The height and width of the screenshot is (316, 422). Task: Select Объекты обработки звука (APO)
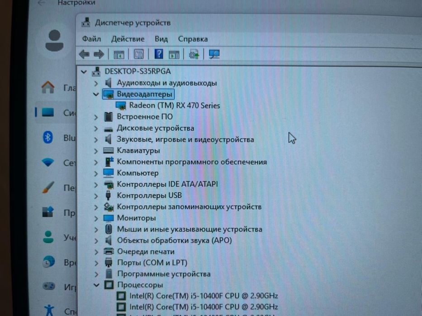point(175,240)
